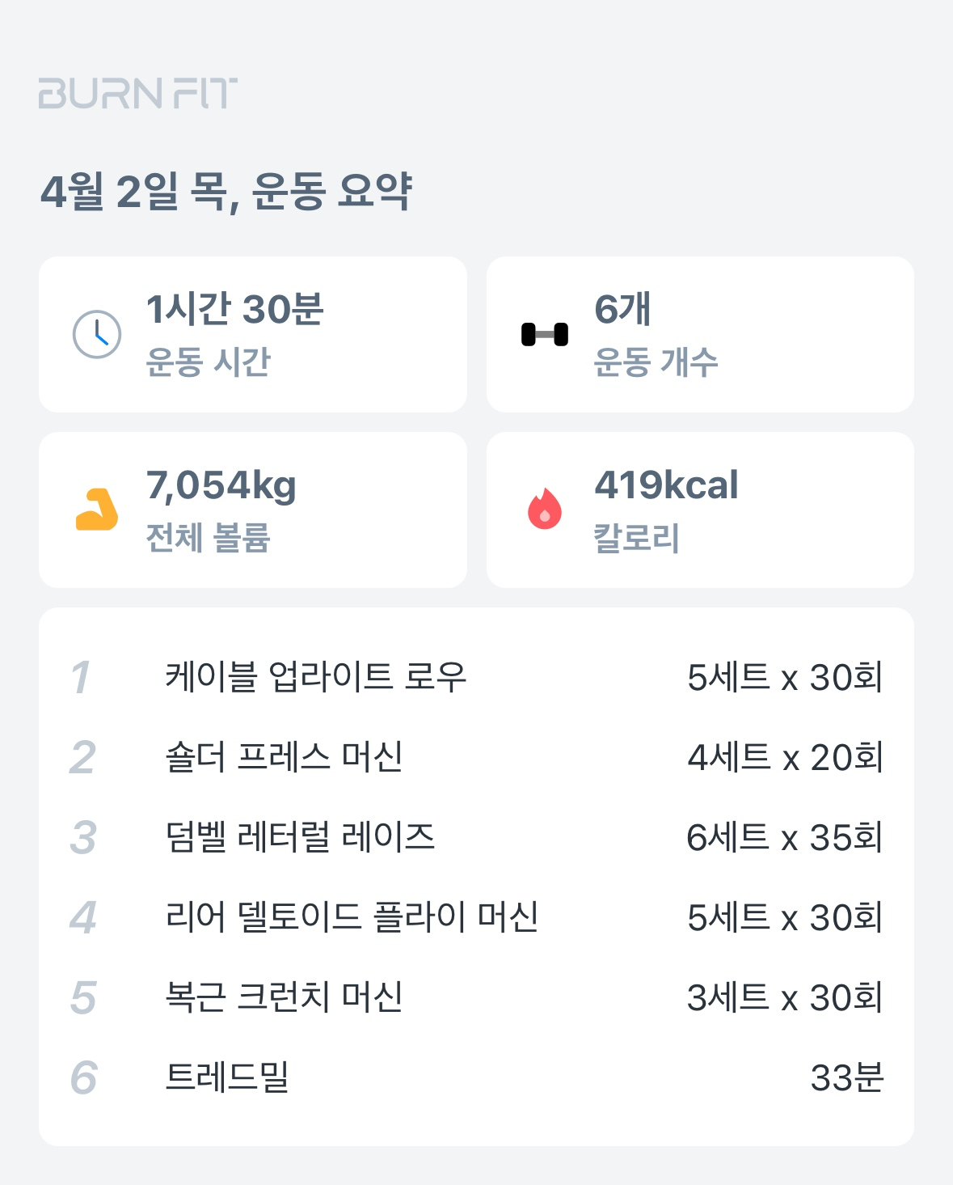The height and width of the screenshot is (1185, 953).
Task: Click the number 1 exercise index
Action: pyautogui.click(x=81, y=678)
